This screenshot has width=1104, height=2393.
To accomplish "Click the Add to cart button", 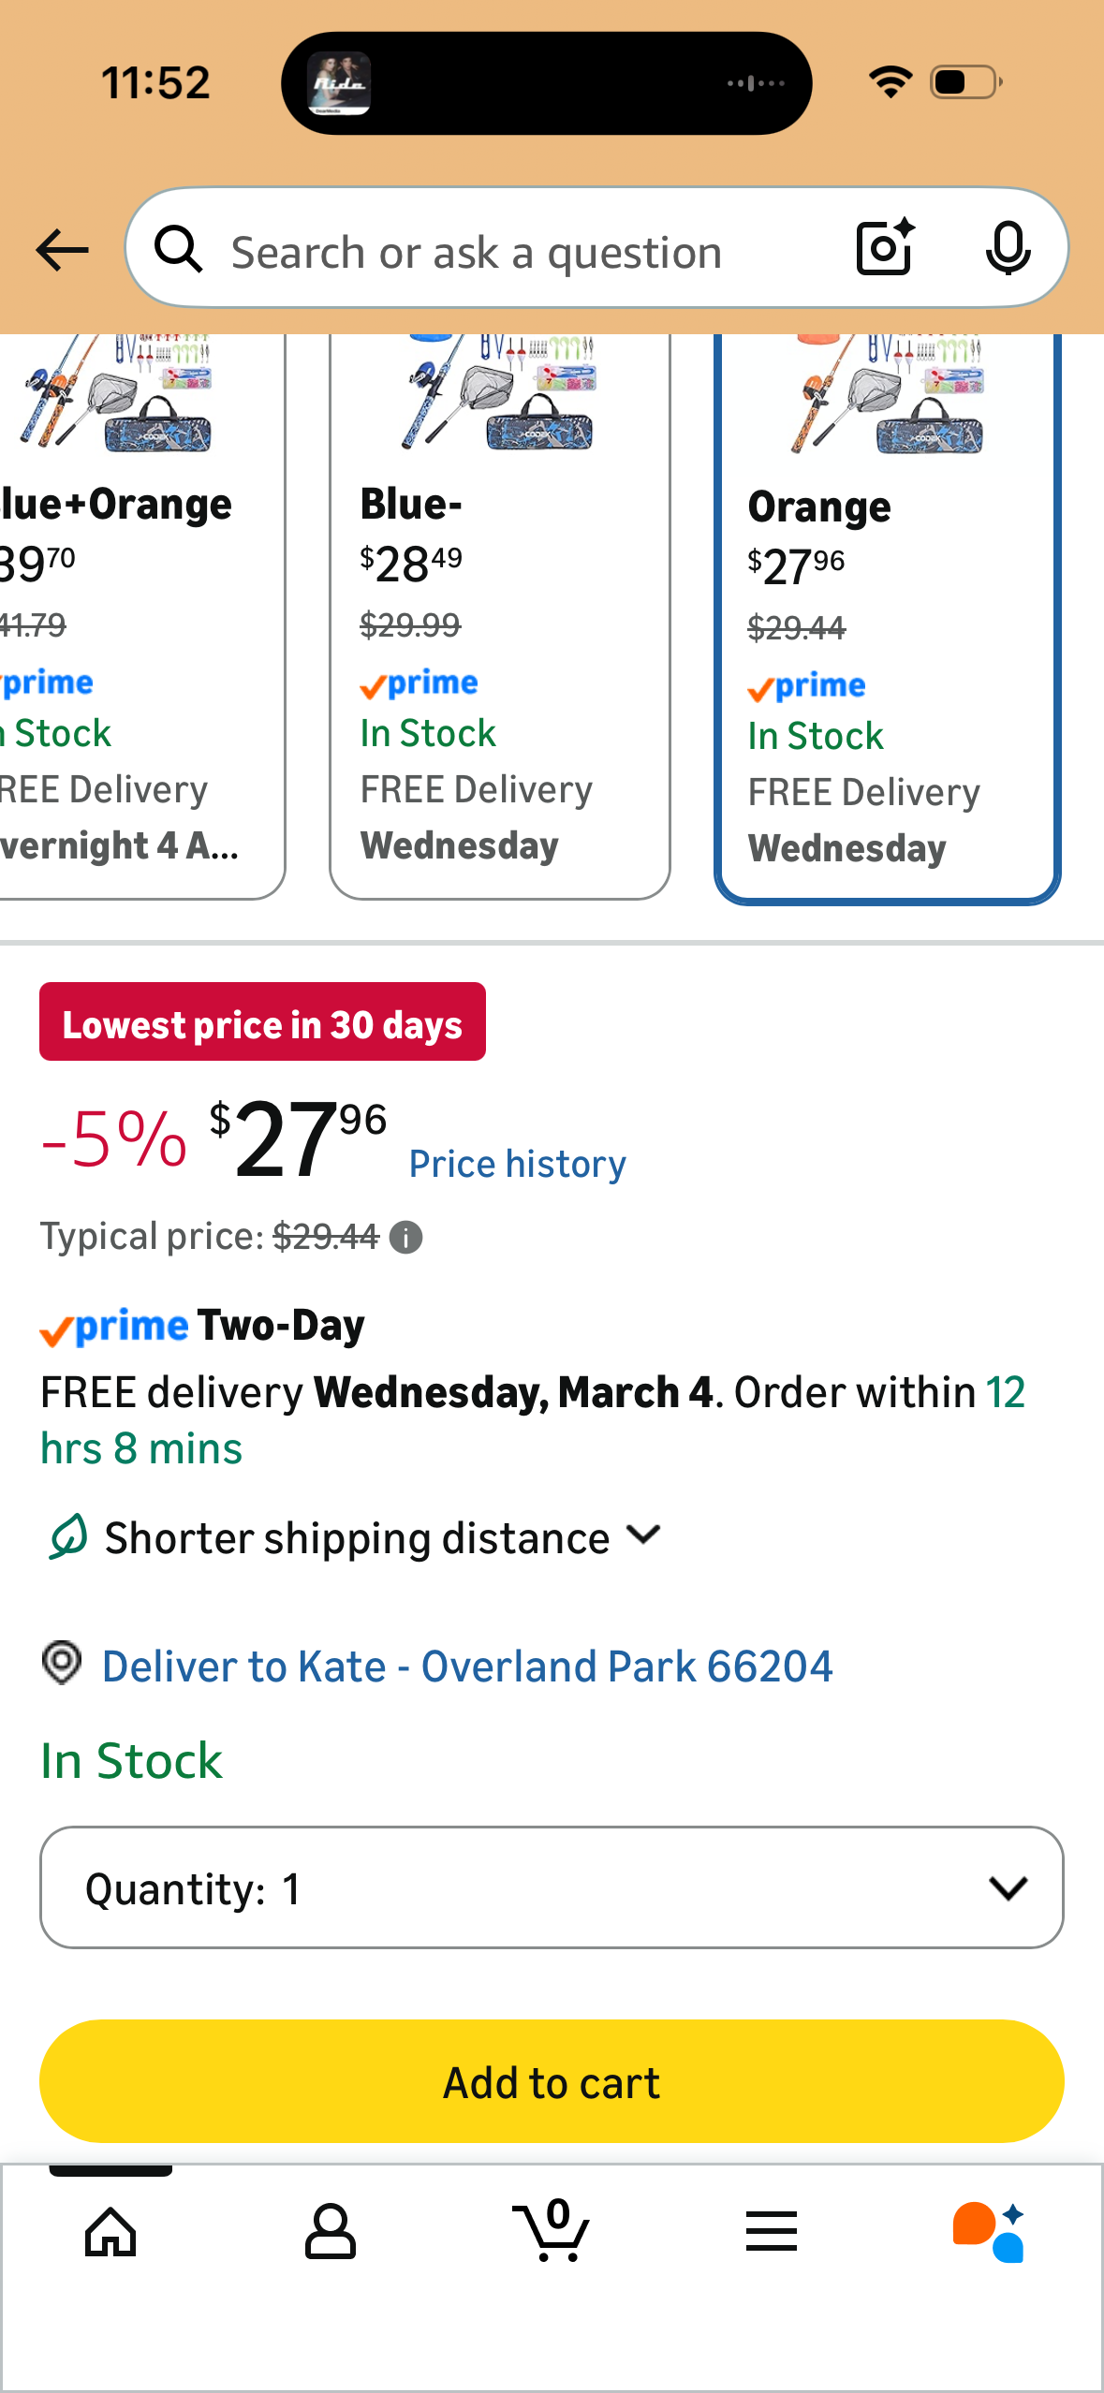I will pyautogui.click(x=552, y=2081).
